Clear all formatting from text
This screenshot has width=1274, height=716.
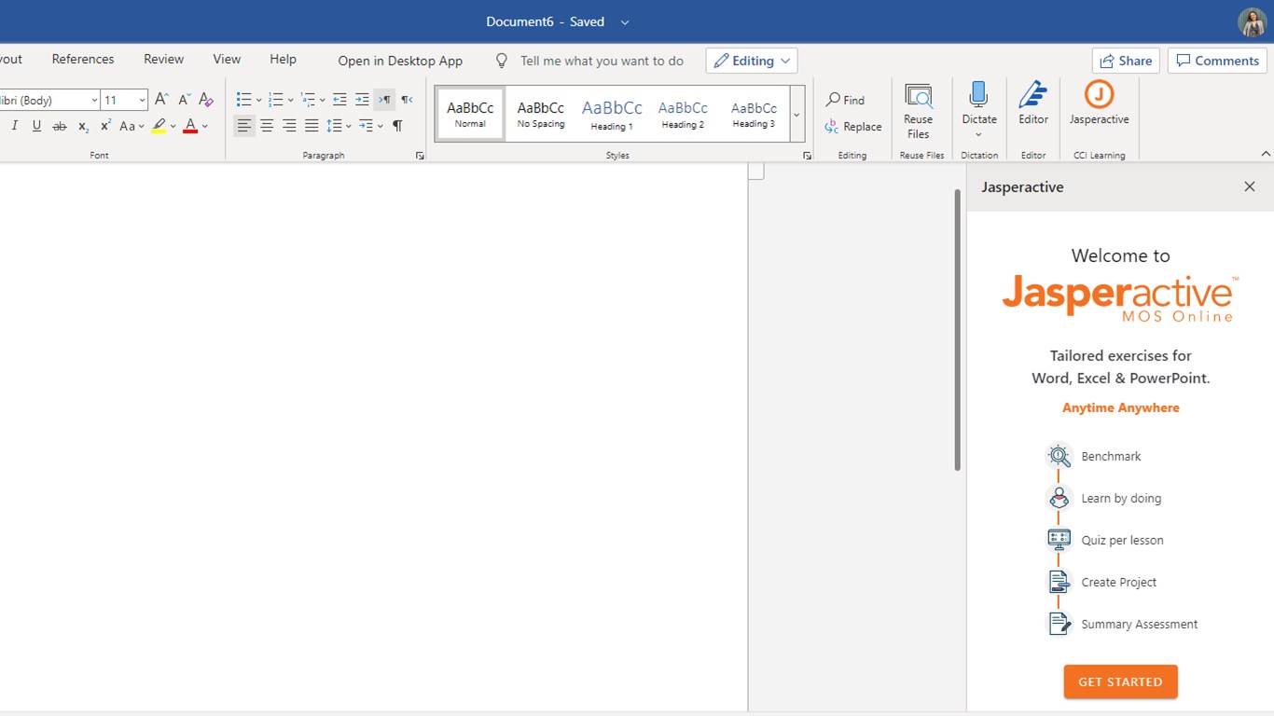pos(206,100)
